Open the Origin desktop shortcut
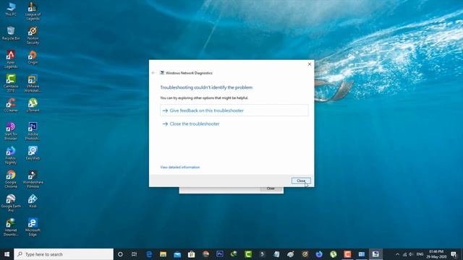Viewport: 463px width, 260px height. pos(33,57)
